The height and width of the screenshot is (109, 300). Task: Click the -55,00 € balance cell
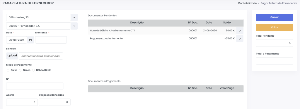230,38
